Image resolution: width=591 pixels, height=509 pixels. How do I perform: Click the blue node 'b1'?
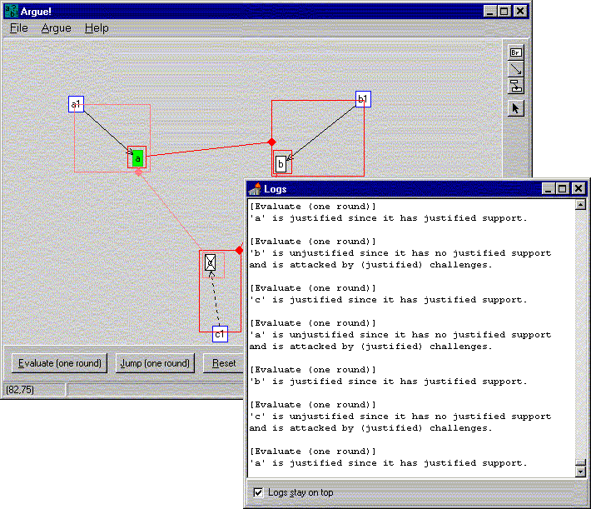(362, 99)
